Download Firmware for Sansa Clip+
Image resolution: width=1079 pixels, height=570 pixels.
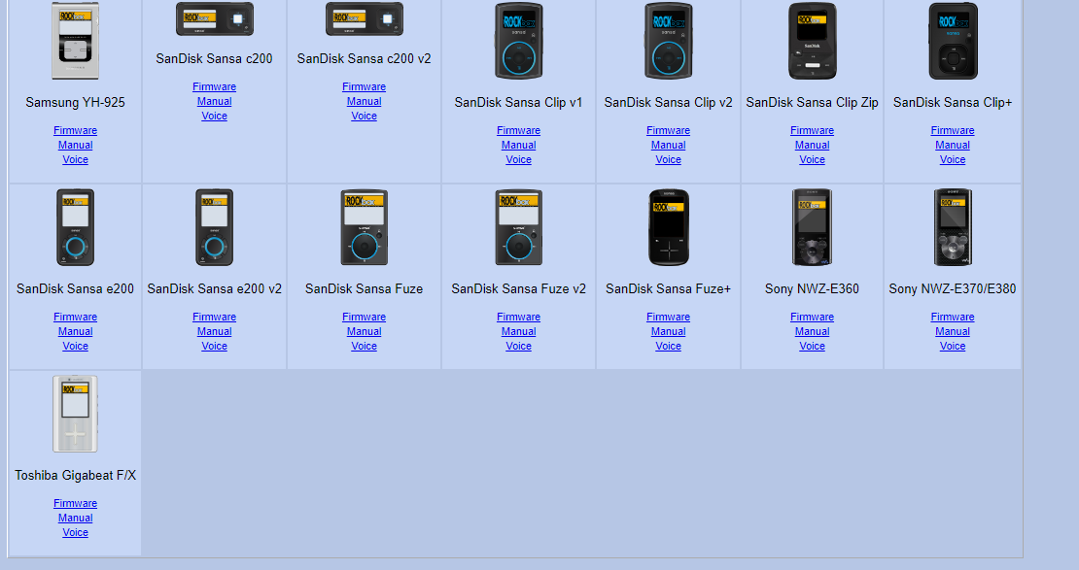pos(953,131)
